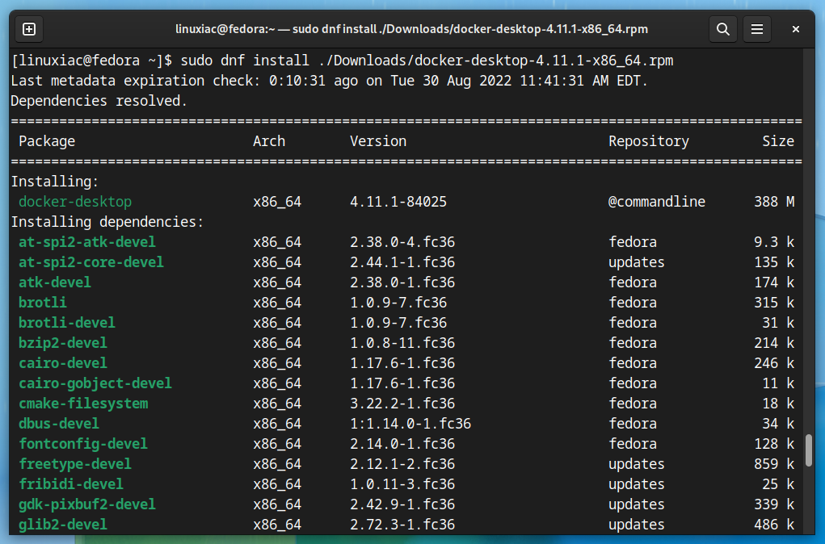Click the 486 k size value

coord(774,525)
